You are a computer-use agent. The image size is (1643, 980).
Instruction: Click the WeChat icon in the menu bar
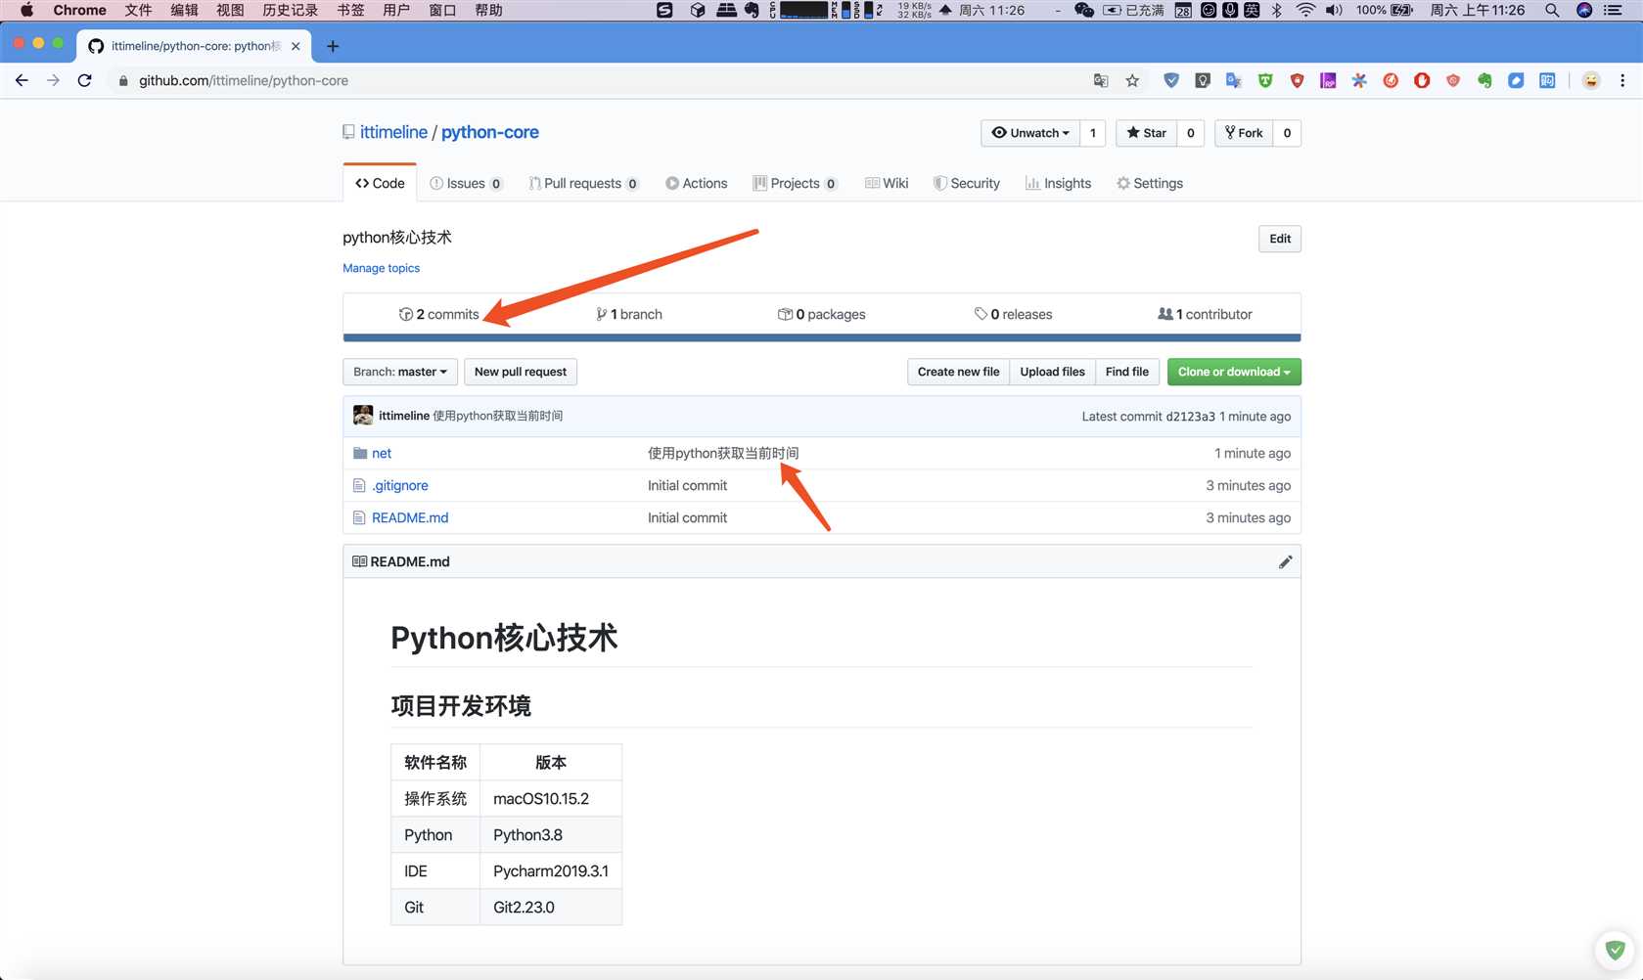[x=1083, y=10]
